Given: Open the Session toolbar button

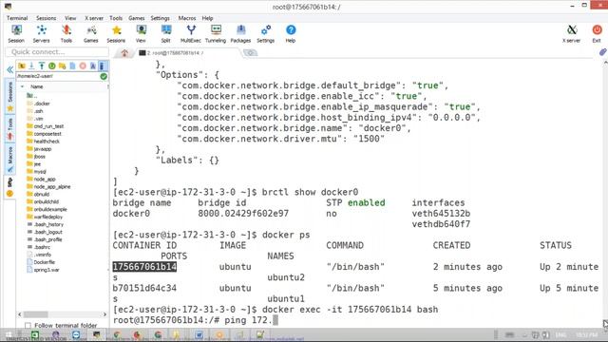Looking at the screenshot, I should pyautogui.click(x=16, y=34).
